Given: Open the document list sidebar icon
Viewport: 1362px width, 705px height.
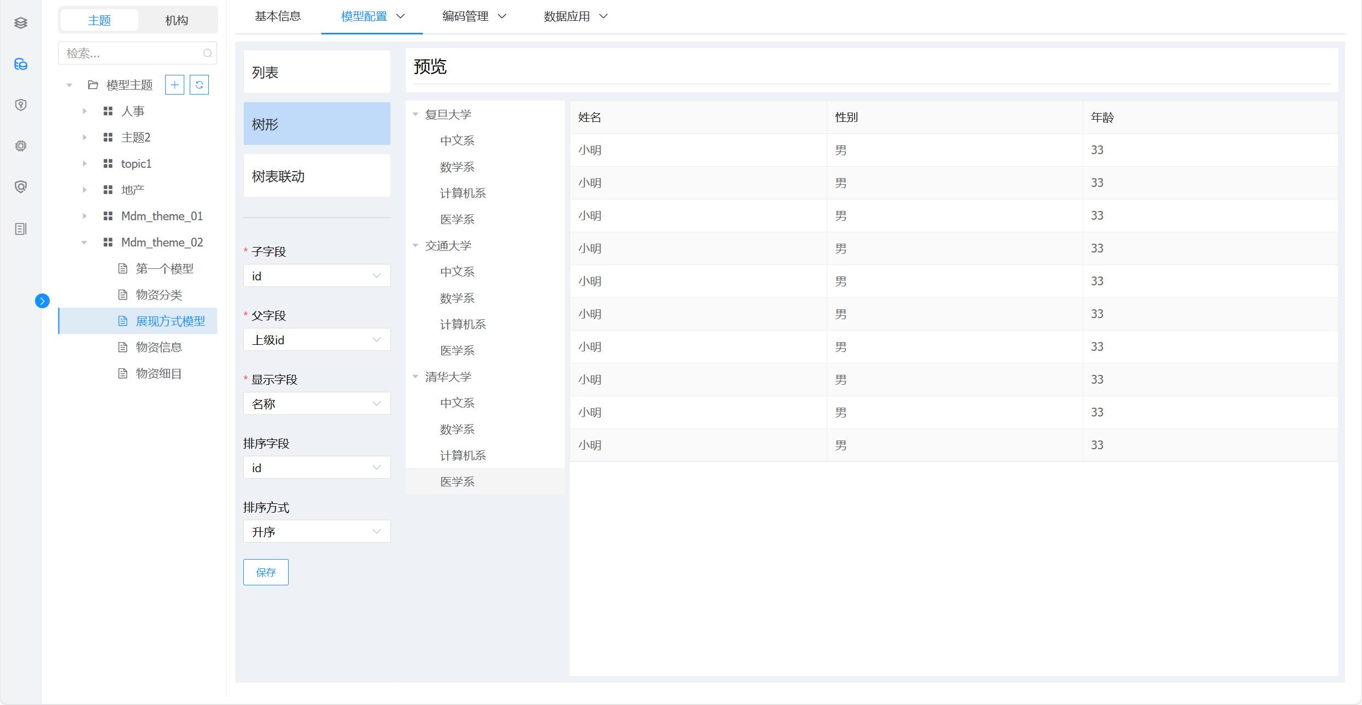Looking at the screenshot, I should (21, 229).
